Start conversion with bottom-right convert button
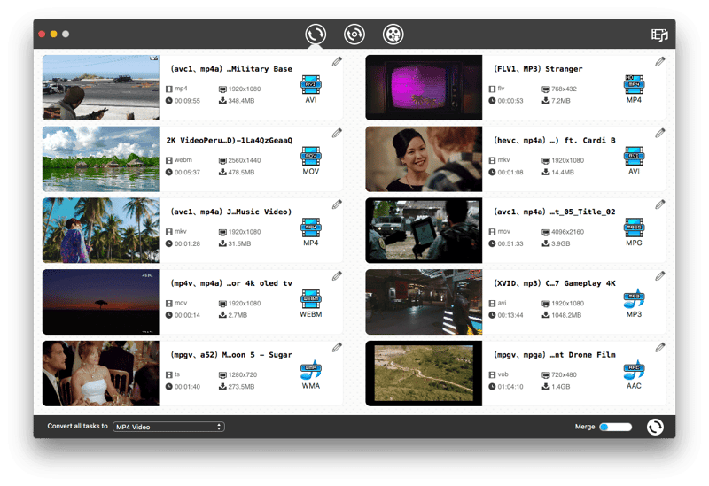This screenshot has width=709, height=486. 655,427
